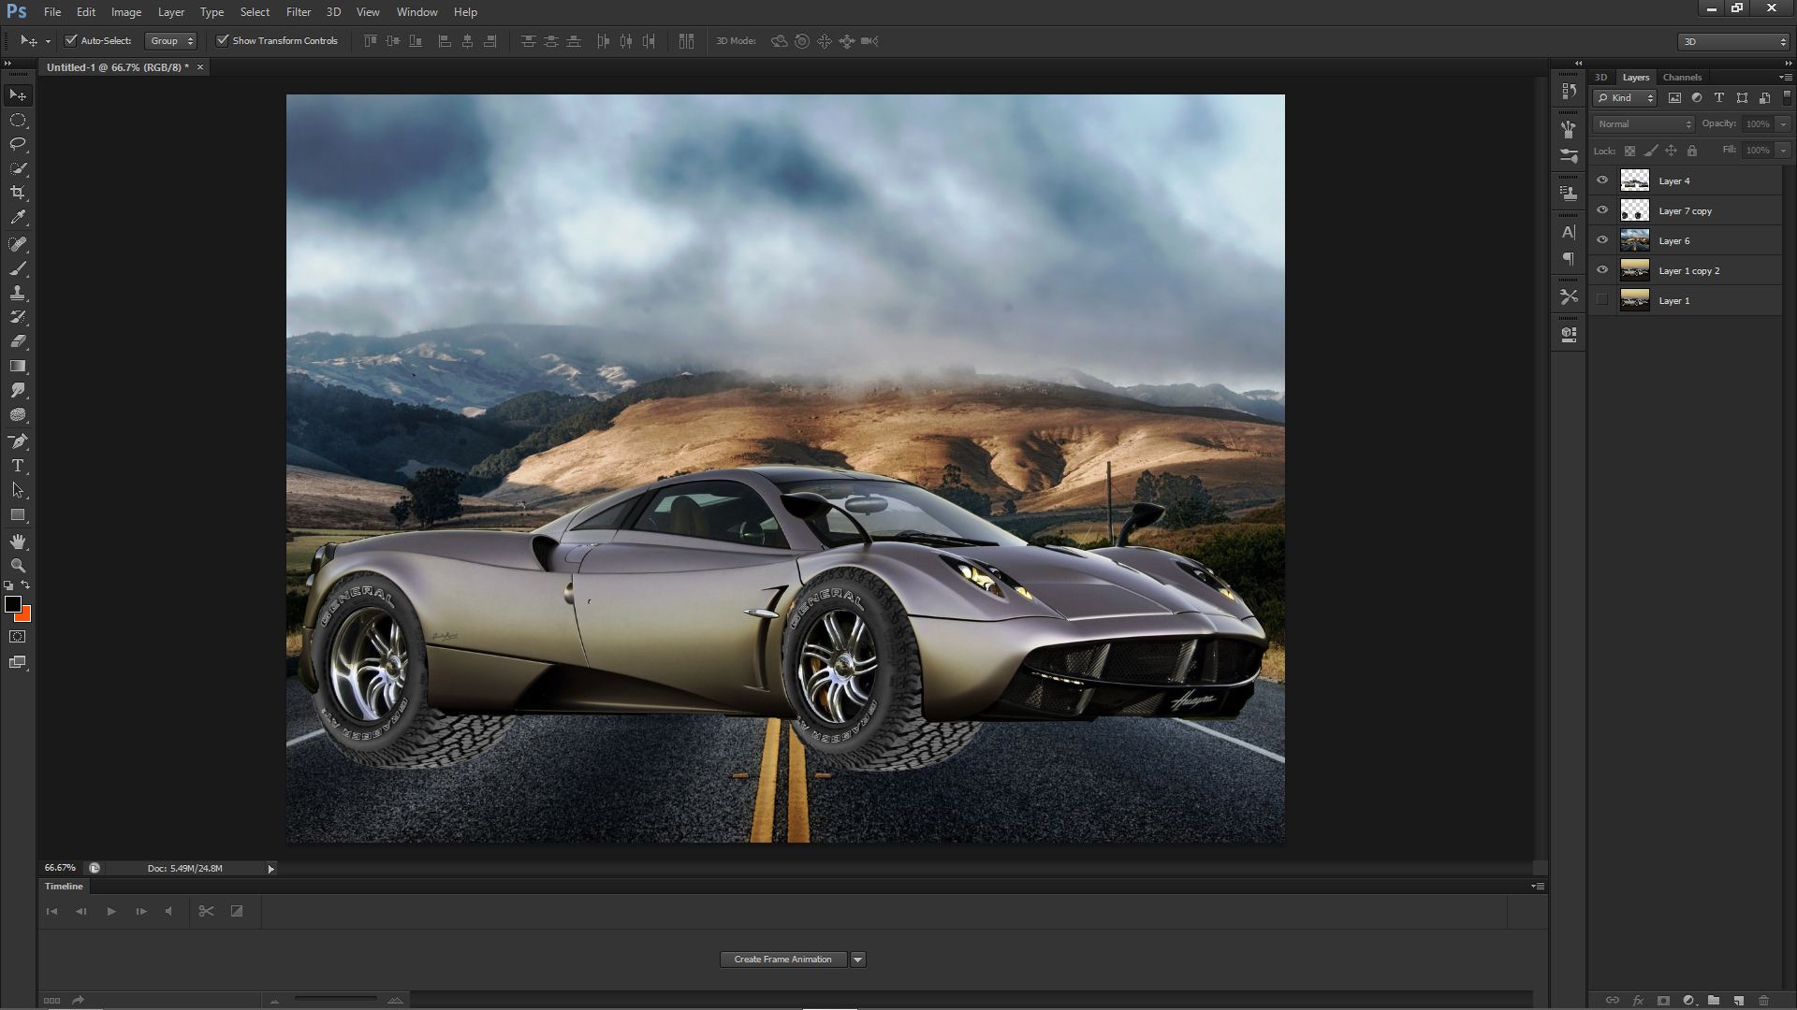Toggle Show Transform Controls checkbox
The height and width of the screenshot is (1010, 1797).
pos(222,40)
